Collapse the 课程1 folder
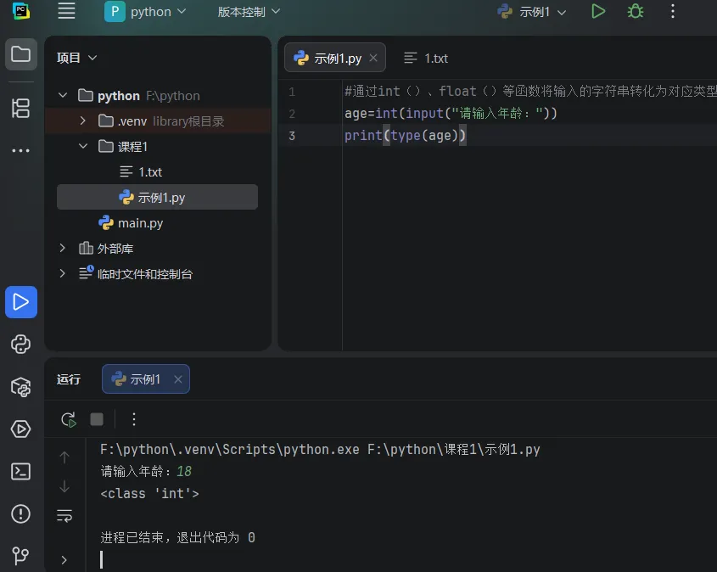The height and width of the screenshot is (572, 717). coord(83,146)
